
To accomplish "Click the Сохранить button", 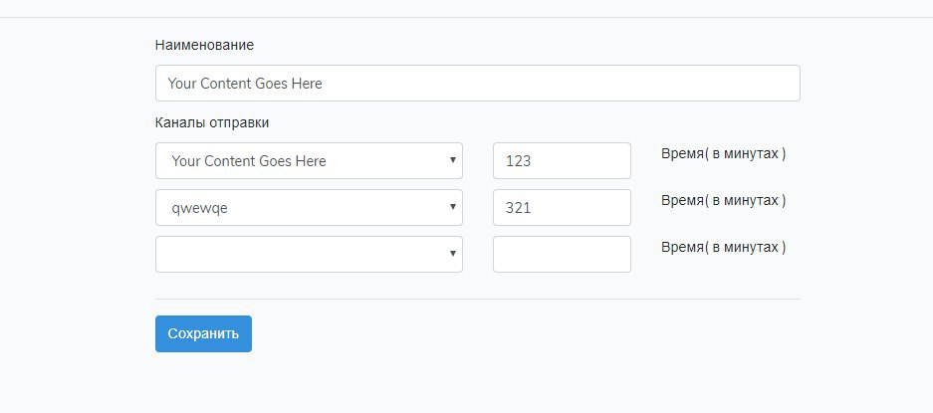I will pyautogui.click(x=203, y=333).
